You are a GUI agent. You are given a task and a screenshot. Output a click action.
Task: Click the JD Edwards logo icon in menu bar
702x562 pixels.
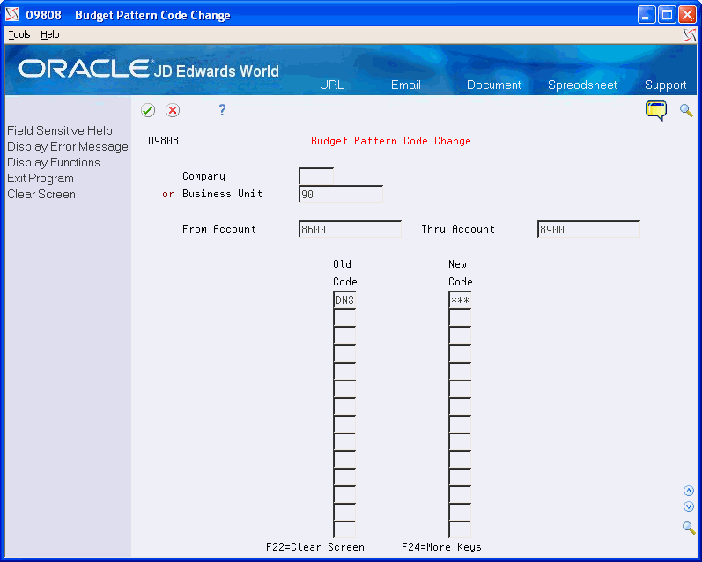pos(690,35)
